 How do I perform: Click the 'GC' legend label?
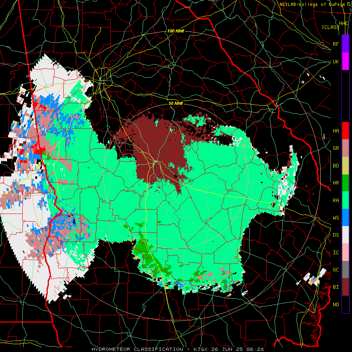pyautogui.click(x=336, y=270)
